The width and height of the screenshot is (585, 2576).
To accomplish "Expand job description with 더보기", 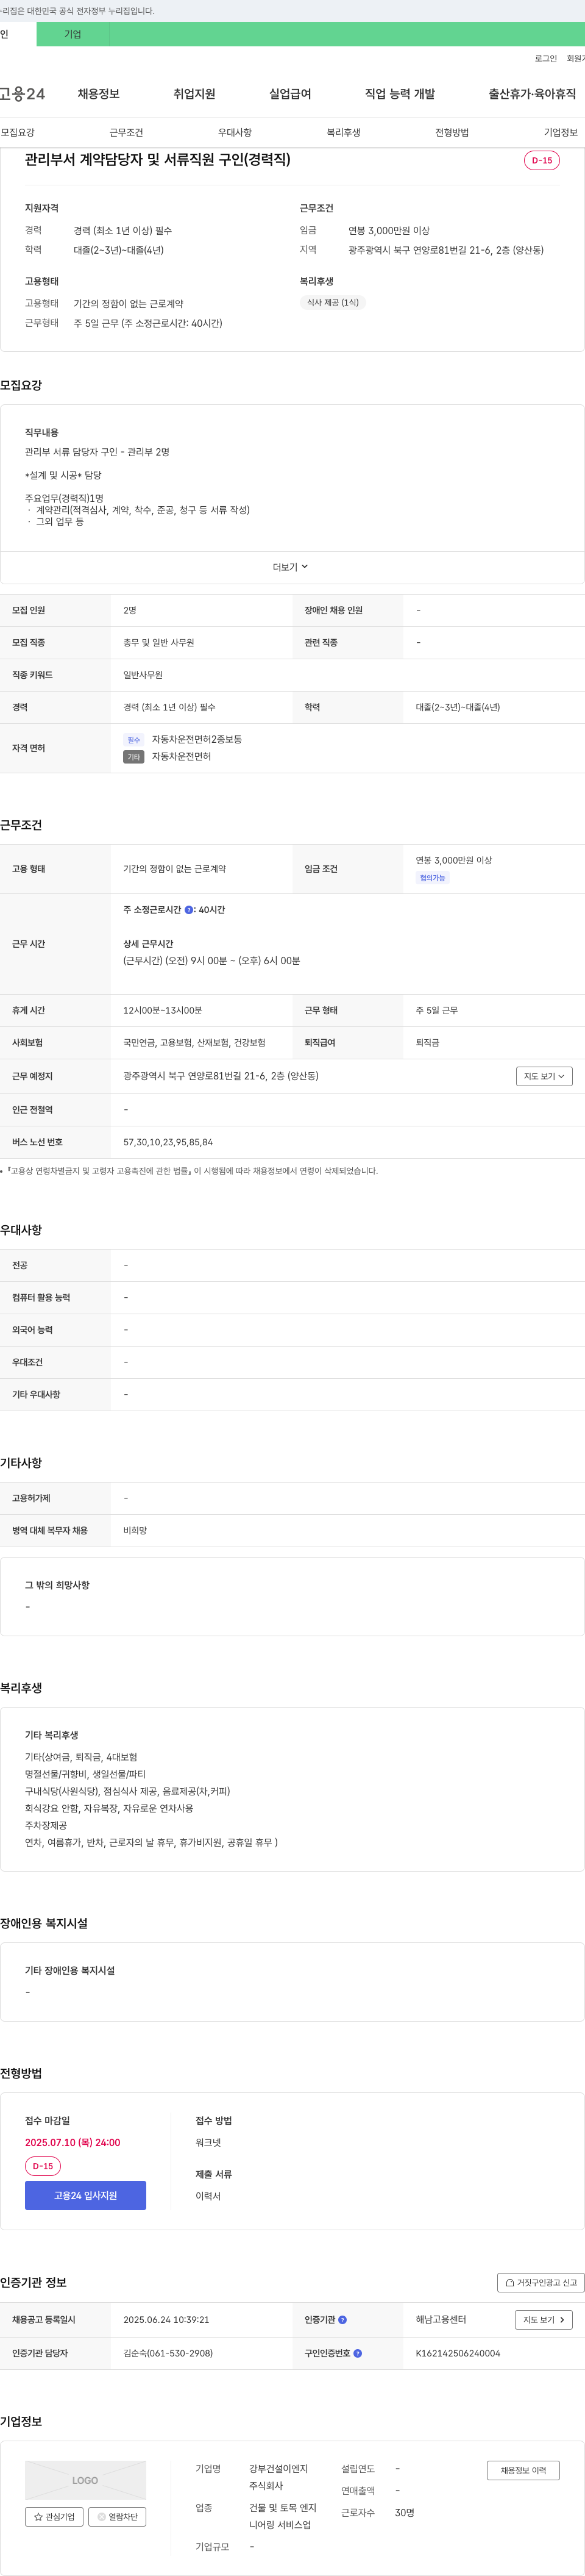I will (291, 567).
